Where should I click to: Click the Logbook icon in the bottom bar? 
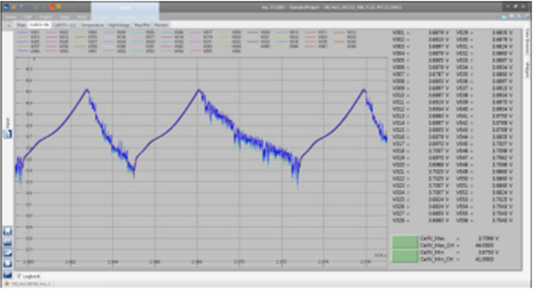point(19,276)
